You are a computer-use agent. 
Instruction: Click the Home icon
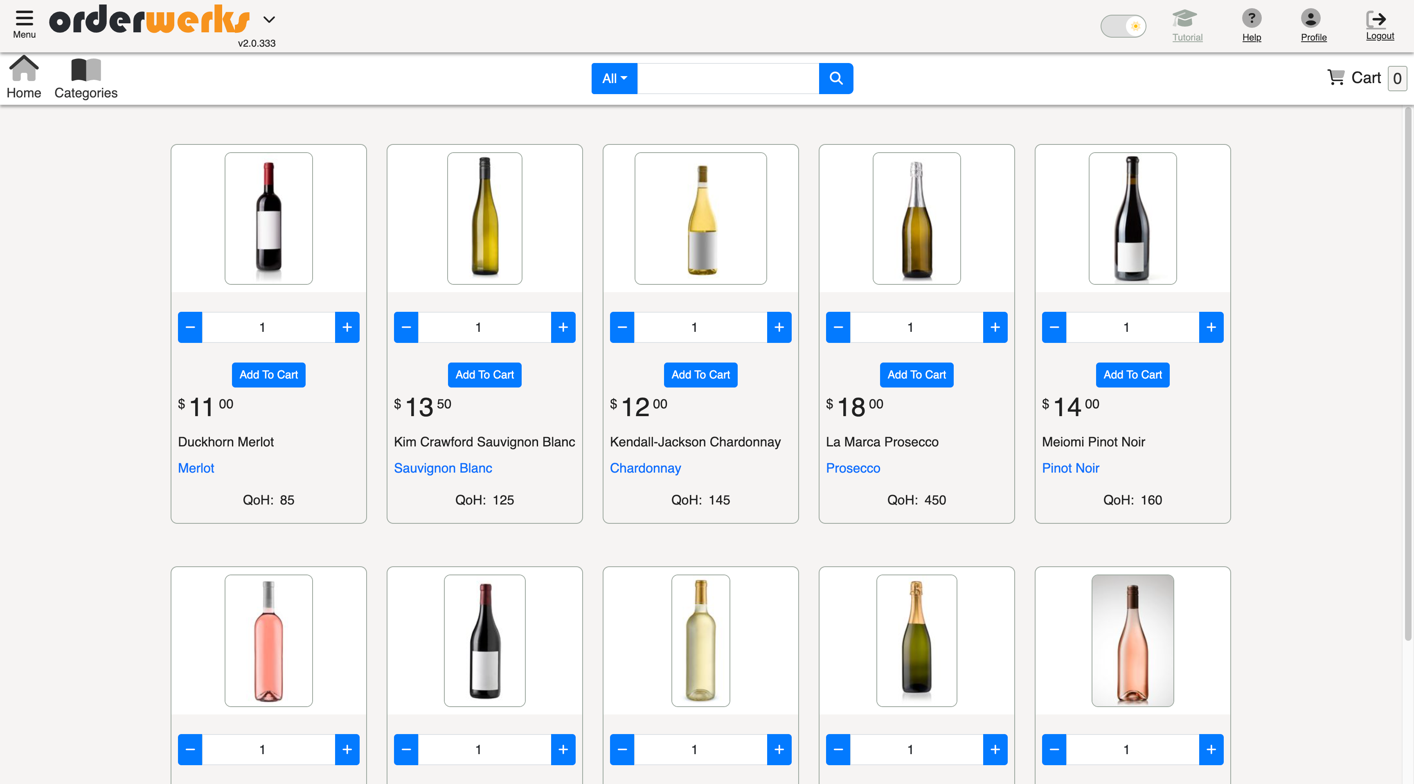click(x=24, y=70)
